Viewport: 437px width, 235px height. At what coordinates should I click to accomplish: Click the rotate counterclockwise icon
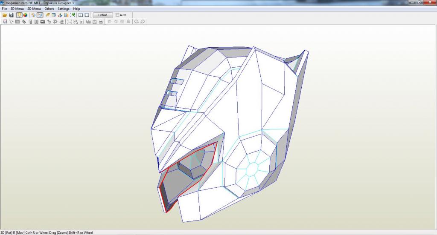pos(136,21)
